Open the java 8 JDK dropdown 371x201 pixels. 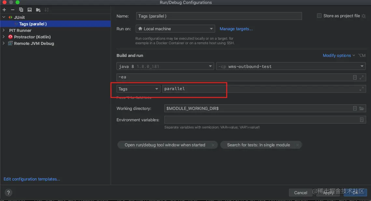click(x=165, y=66)
